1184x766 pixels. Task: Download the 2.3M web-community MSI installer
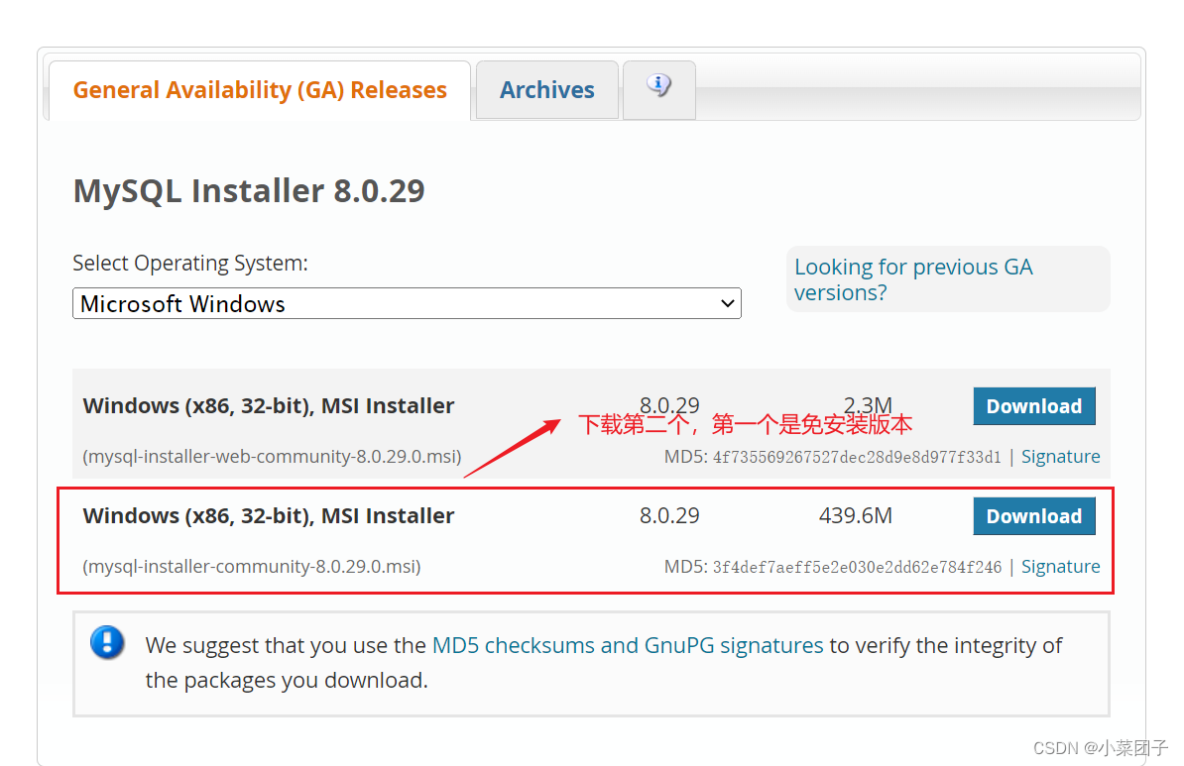(x=1033, y=406)
